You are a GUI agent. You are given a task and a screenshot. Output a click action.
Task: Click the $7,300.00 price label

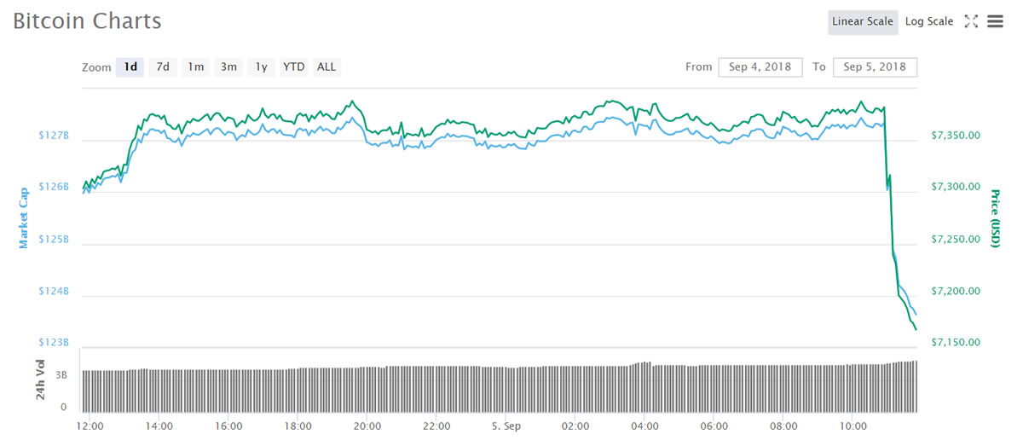[954, 187]
